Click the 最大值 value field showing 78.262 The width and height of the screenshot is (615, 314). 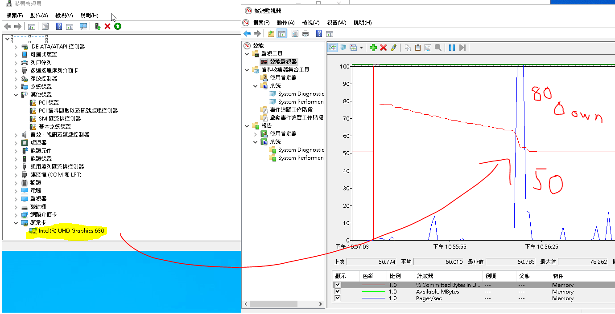pyautogui.click(x=583, y=262)
